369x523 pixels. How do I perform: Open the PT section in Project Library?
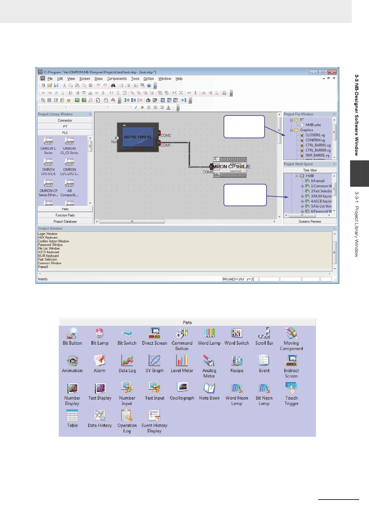[x=65, y=126]
